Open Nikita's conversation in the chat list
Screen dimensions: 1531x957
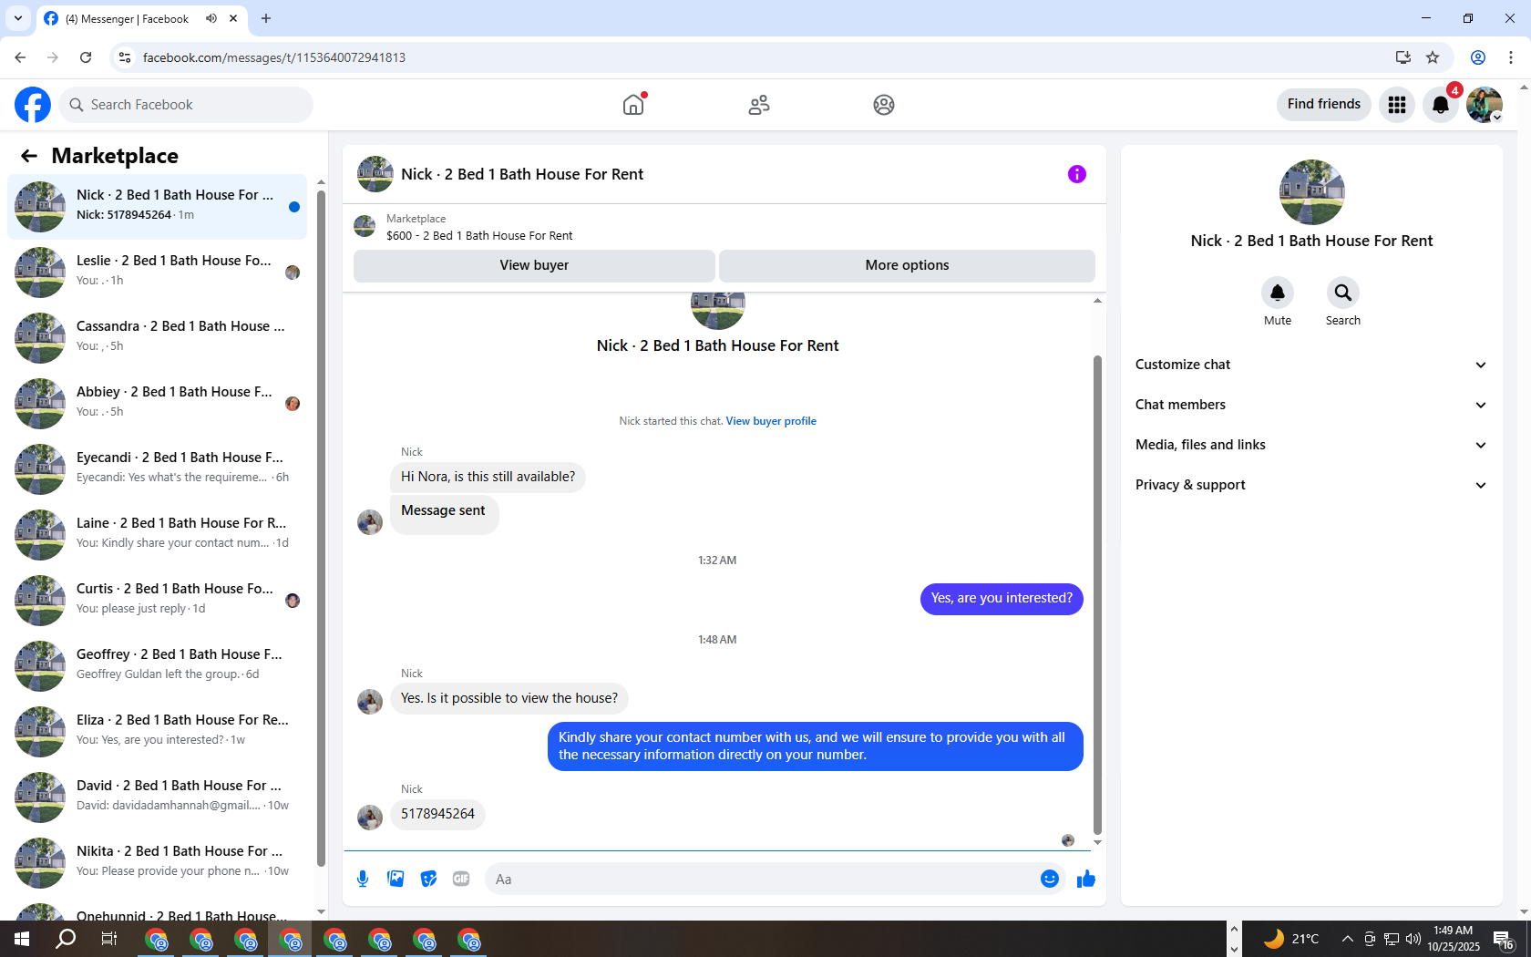(157, 863)
